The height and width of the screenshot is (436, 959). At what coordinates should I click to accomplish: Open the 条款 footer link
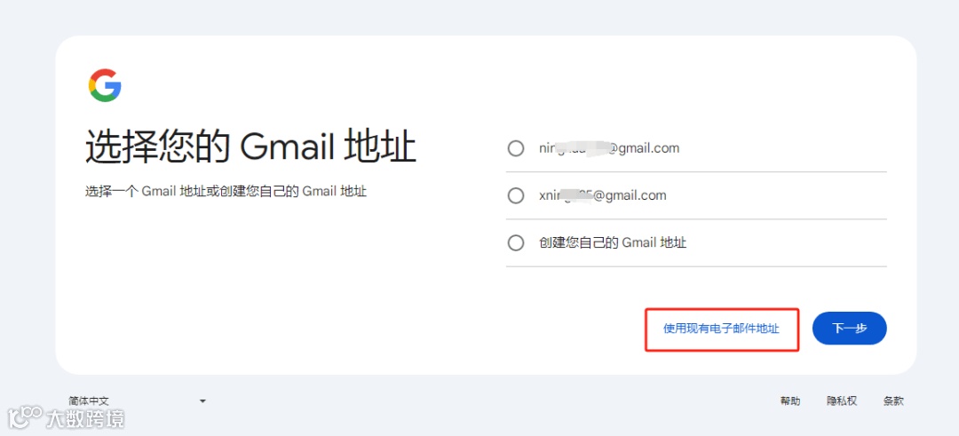coord(893,401)
